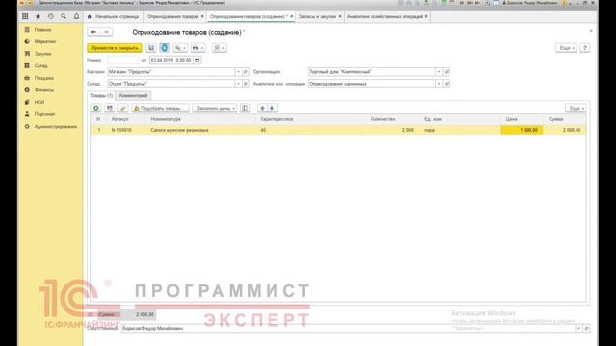The image size is (616, 346).
Task: Click the edit pencil icon in table toolbar
Action: (x=123, y=108)
